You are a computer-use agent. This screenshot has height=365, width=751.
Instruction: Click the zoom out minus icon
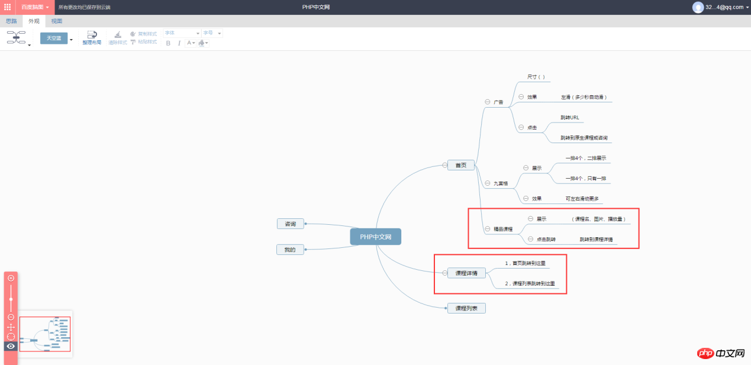(11, 317)
